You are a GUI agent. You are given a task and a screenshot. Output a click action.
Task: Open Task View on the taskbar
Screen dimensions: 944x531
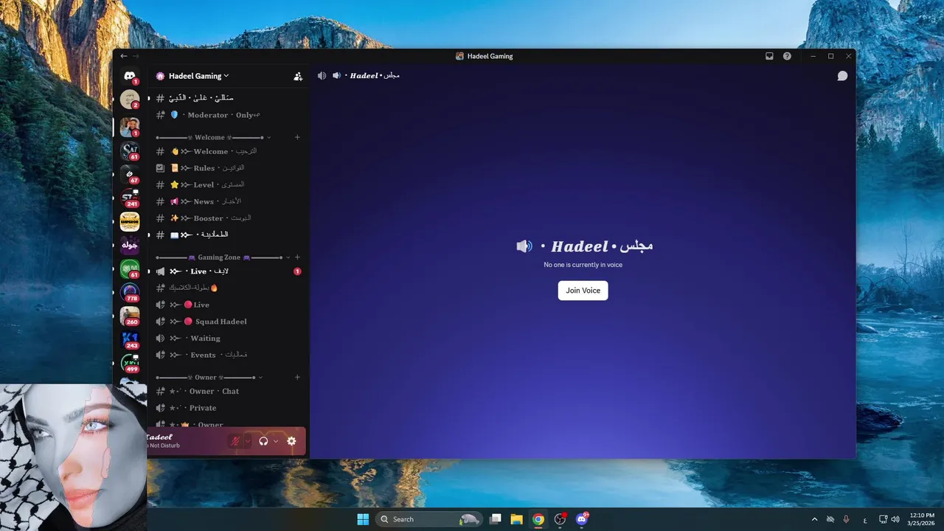click(496, 519)
